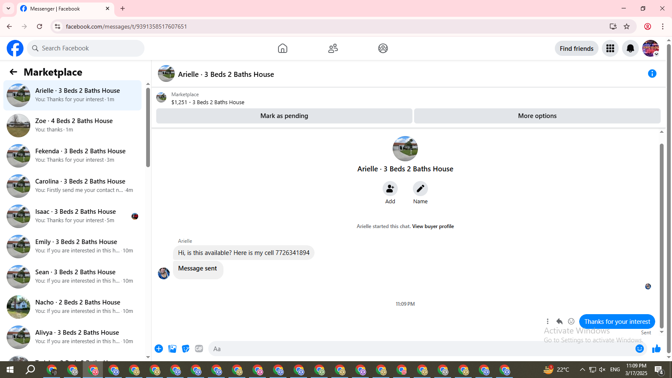Open Alivya 3 Beds 2 Baths conversation
The image size is (672, 378).
[x=73, y=337]
